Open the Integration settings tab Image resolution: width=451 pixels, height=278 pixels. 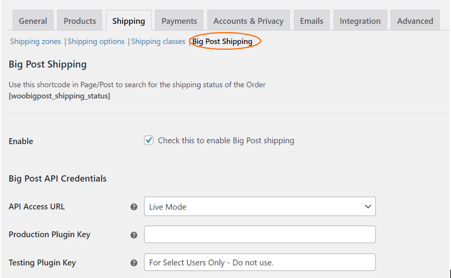[360, 20]
